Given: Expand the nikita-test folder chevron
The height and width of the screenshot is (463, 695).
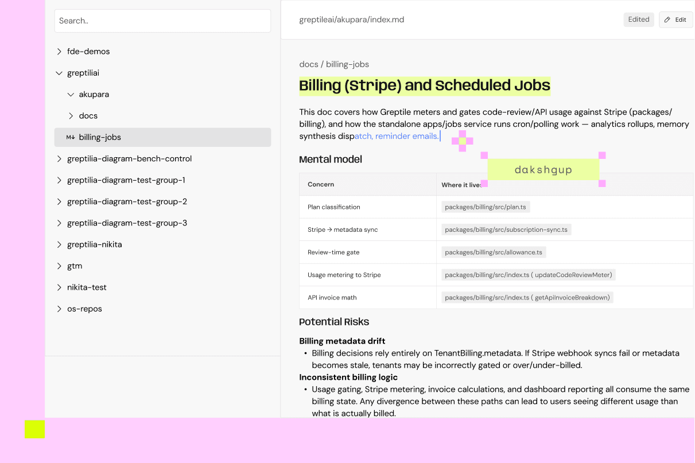Looking at the screenshot, I should (59, 287).
